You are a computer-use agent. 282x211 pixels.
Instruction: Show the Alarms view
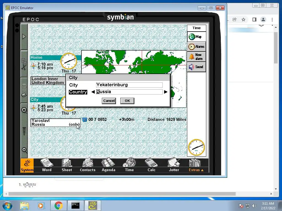click(197, 47)
